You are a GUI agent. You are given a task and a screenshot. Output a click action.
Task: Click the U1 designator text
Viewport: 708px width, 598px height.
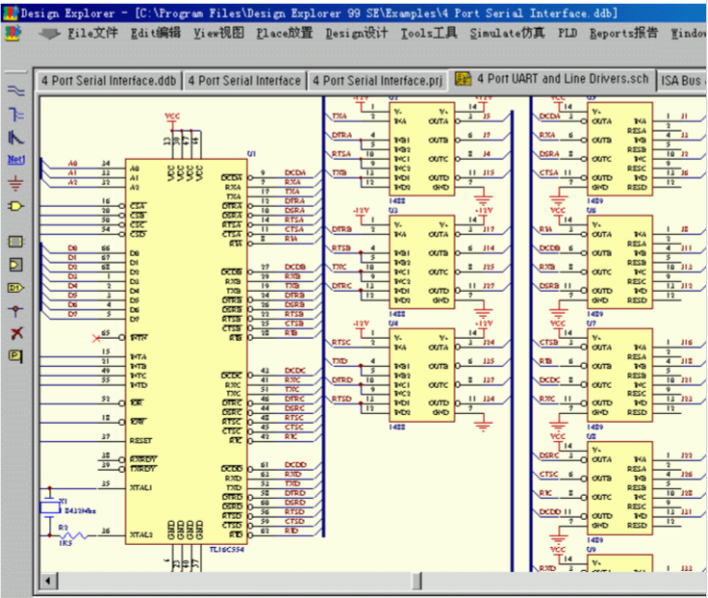tap(251, 154)
